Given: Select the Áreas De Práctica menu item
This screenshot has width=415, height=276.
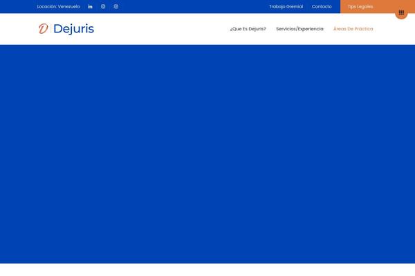Looking at the screenshot, I should click(353, 29).
